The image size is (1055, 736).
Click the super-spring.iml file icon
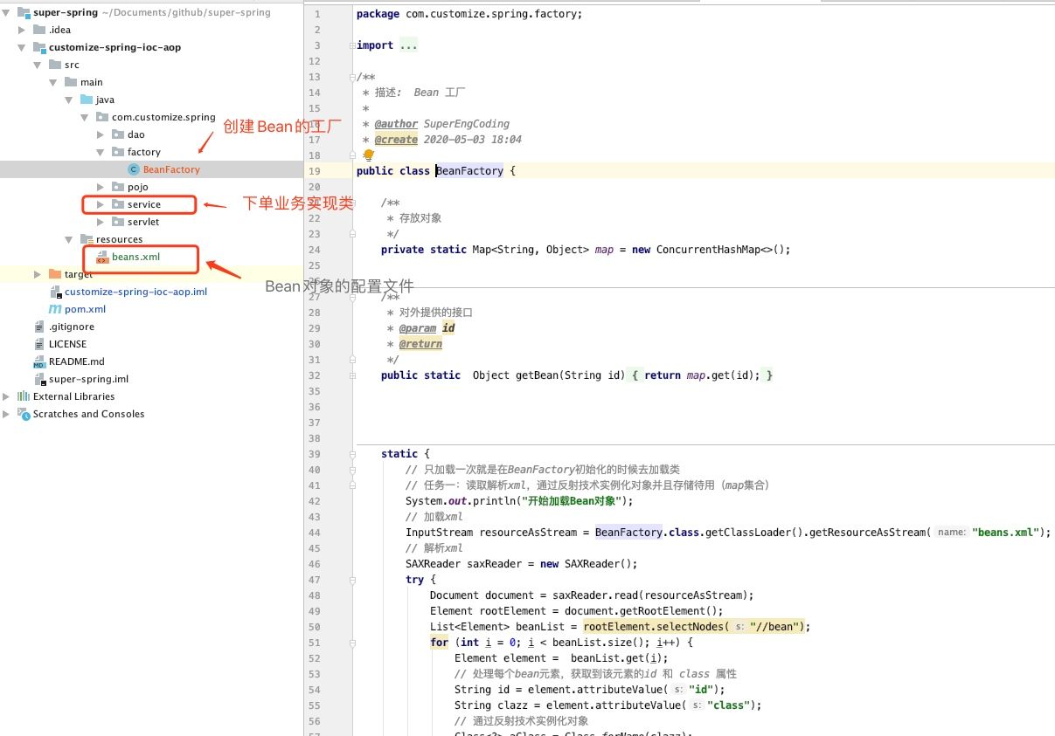click(39, 379)
